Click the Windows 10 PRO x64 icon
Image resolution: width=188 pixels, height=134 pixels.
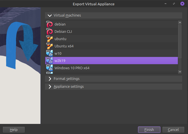pyautogui.click(x=49, y=68)
